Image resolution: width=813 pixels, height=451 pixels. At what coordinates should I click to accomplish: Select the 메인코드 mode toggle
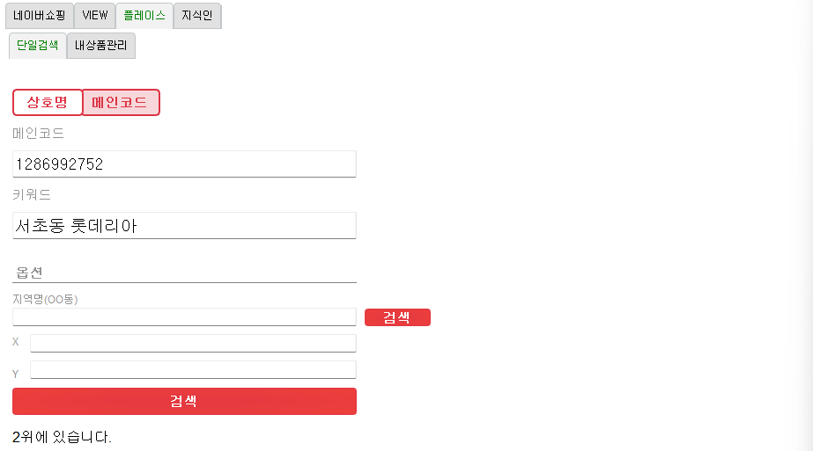[121, 102]
